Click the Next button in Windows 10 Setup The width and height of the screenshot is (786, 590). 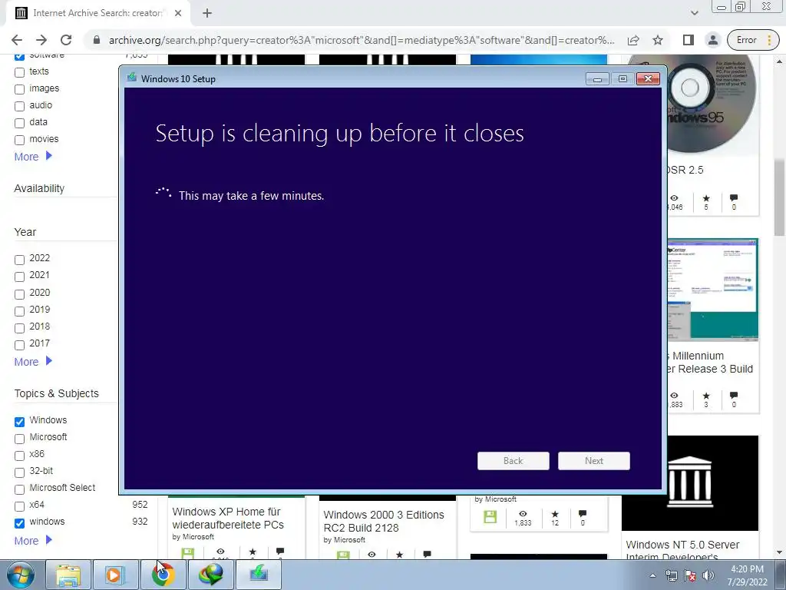pyautogui.click(x=594, y=461)
